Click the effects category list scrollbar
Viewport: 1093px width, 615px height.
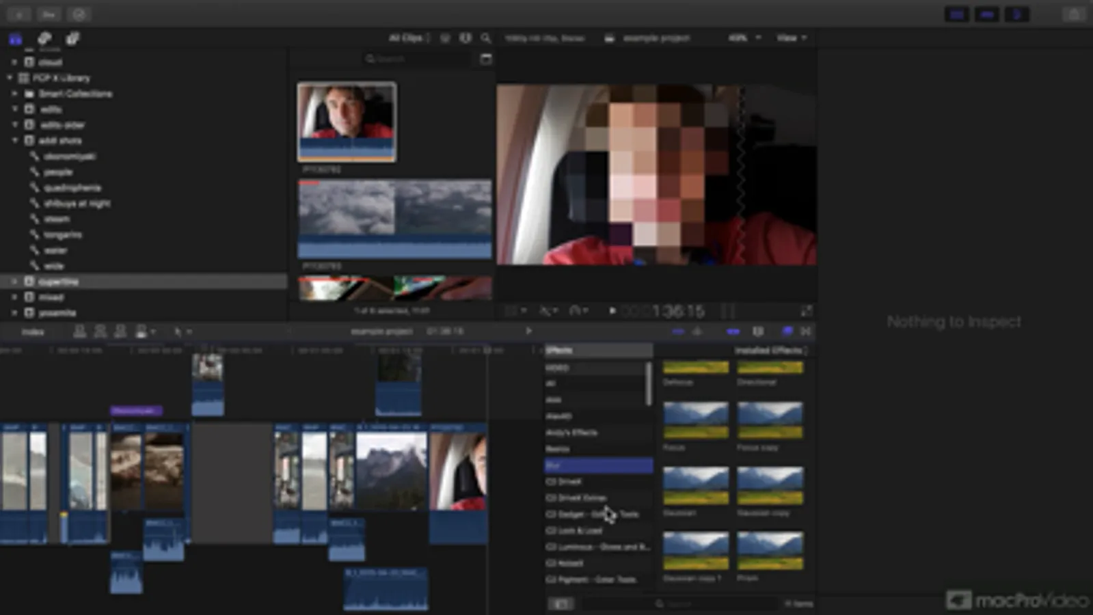648,383
